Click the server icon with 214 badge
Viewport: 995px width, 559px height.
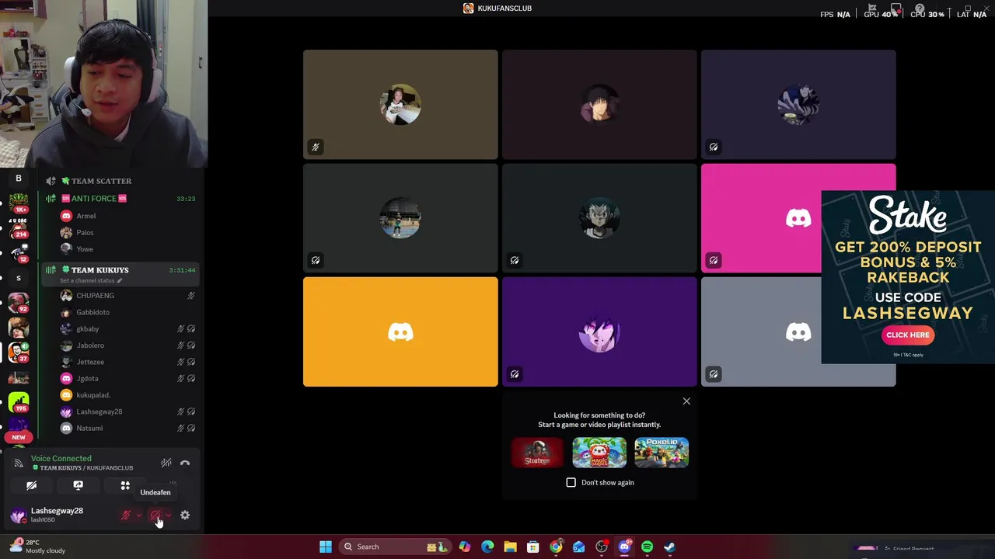pos(19,228)
